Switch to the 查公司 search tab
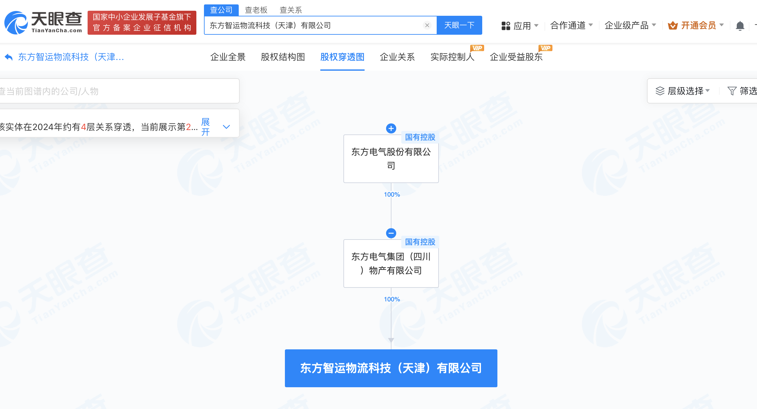 coord(221,10)
